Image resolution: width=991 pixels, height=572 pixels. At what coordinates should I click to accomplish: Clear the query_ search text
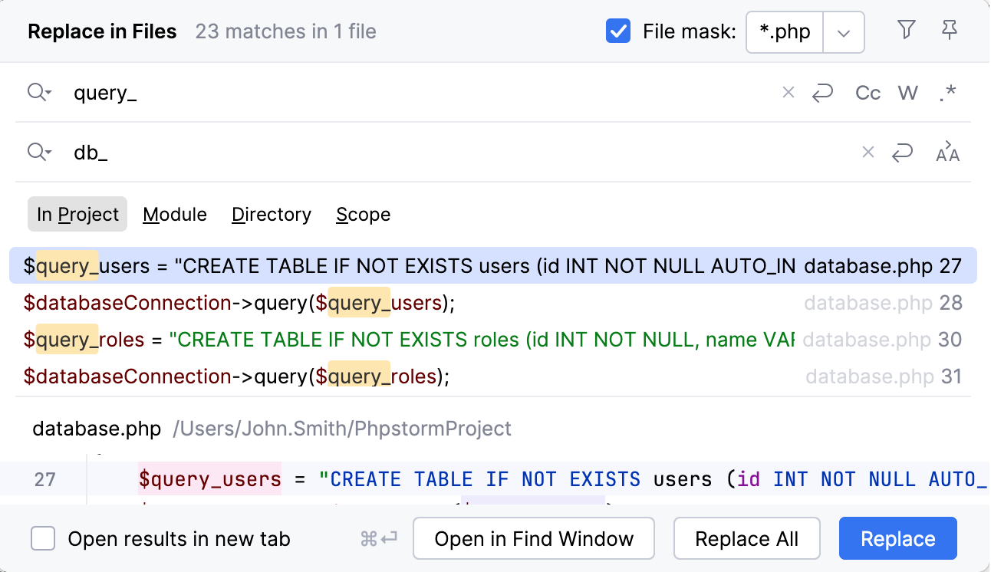coord(789,92)
